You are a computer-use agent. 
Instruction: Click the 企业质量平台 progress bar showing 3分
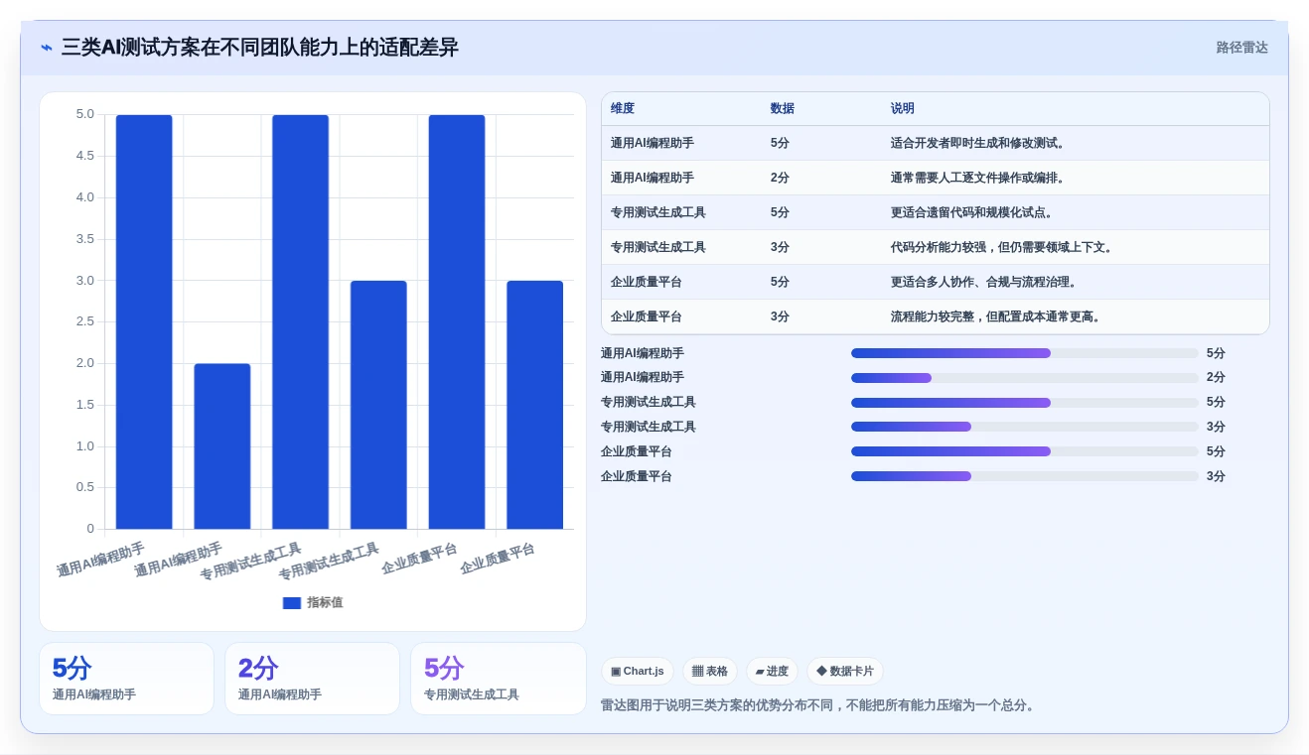[1025, 476]
